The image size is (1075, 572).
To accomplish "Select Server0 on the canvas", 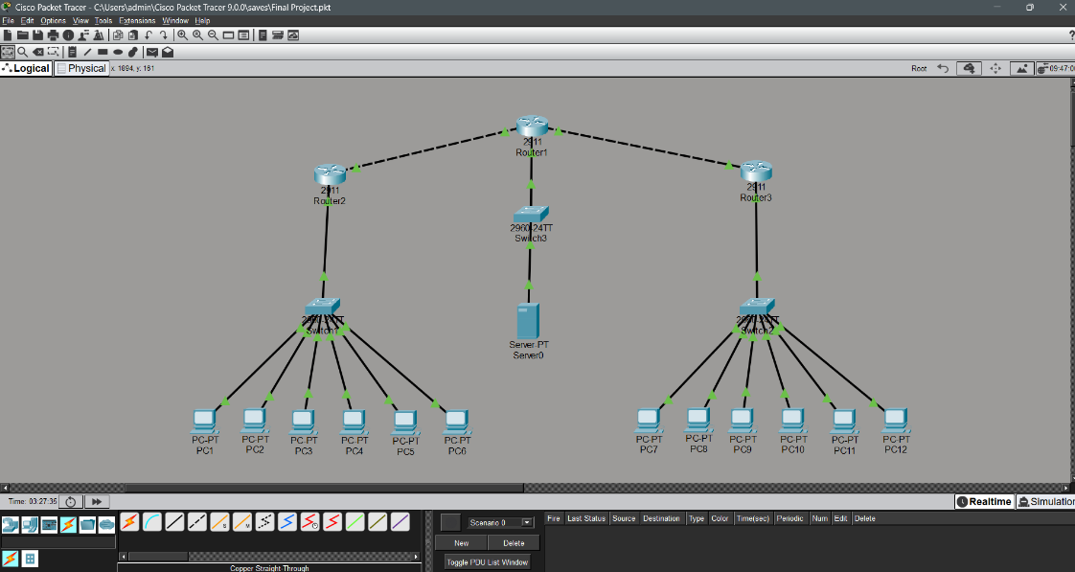I will (x=528, y=320).
